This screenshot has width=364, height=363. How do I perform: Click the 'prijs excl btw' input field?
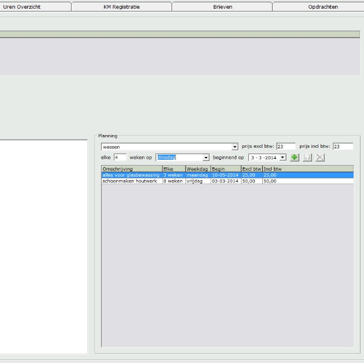[x=285, y=147]
